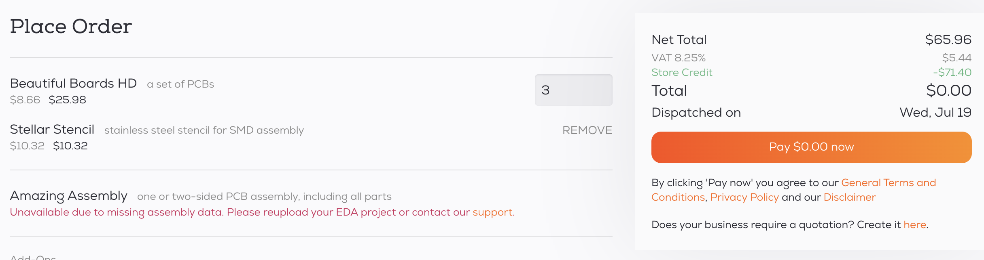Screen dimensions: 984x260
Task: Click the Amazing Assembly heading
Action: tap(69, 195)
